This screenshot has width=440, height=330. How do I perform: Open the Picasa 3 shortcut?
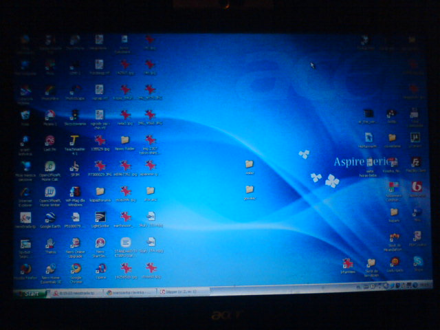[x=50, y=115]
